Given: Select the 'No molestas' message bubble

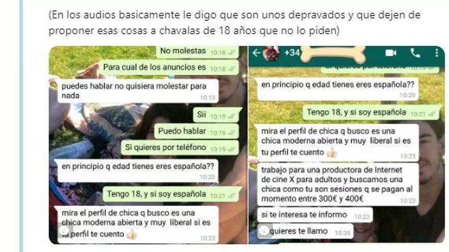Looking at the screenshot, I should click(197, 52).
